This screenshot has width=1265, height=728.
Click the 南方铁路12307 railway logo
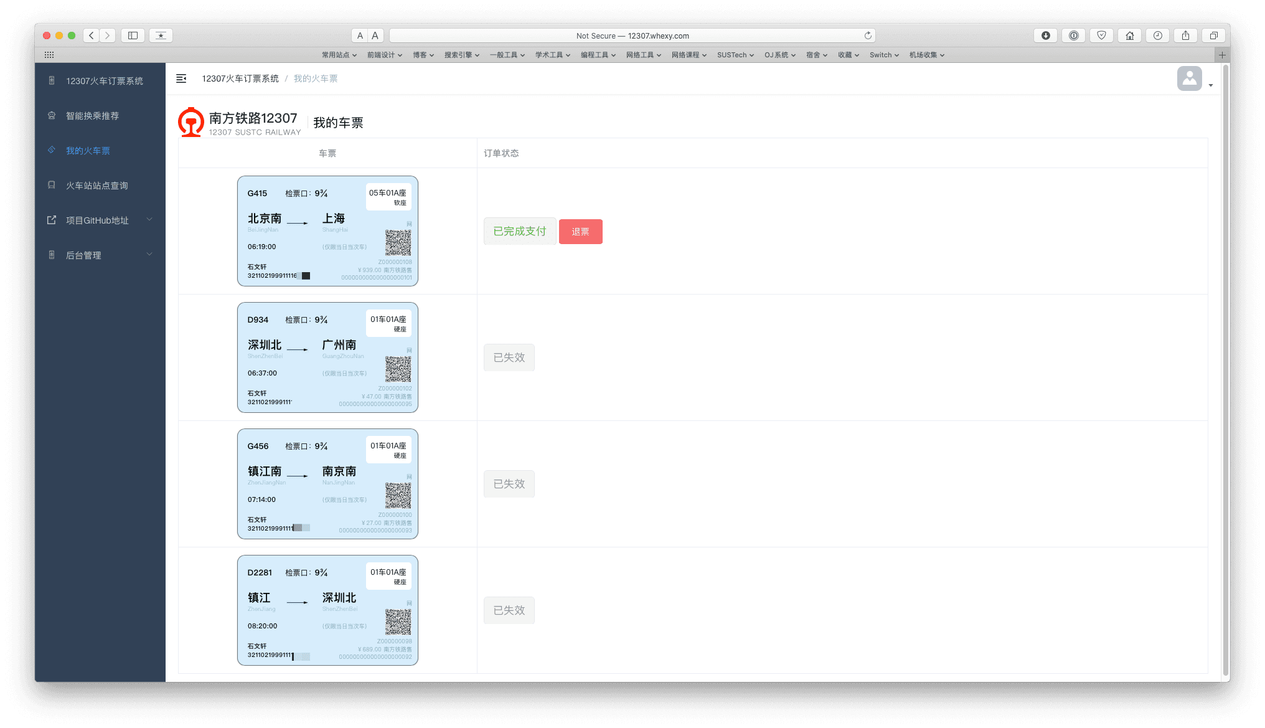(190, 122)
